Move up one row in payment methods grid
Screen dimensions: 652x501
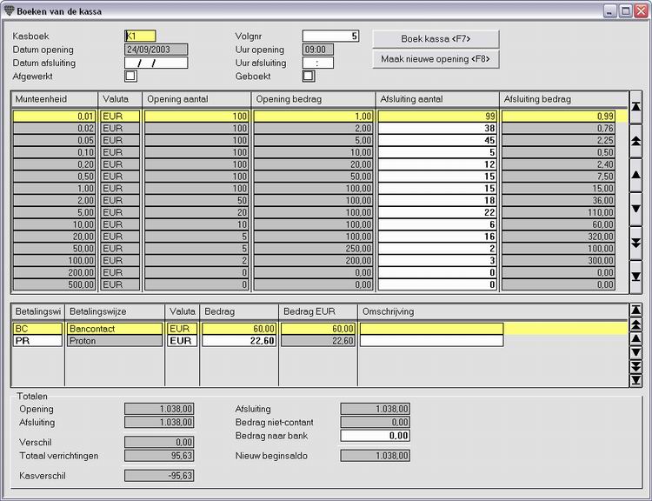635,338
